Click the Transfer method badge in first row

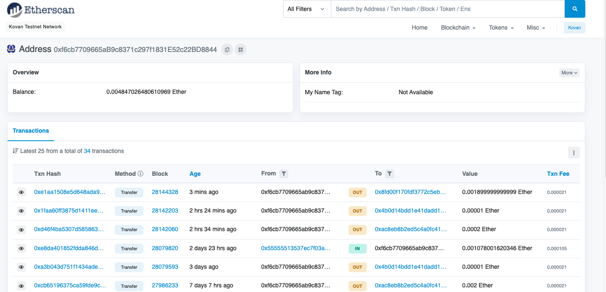tap(129, 192)
